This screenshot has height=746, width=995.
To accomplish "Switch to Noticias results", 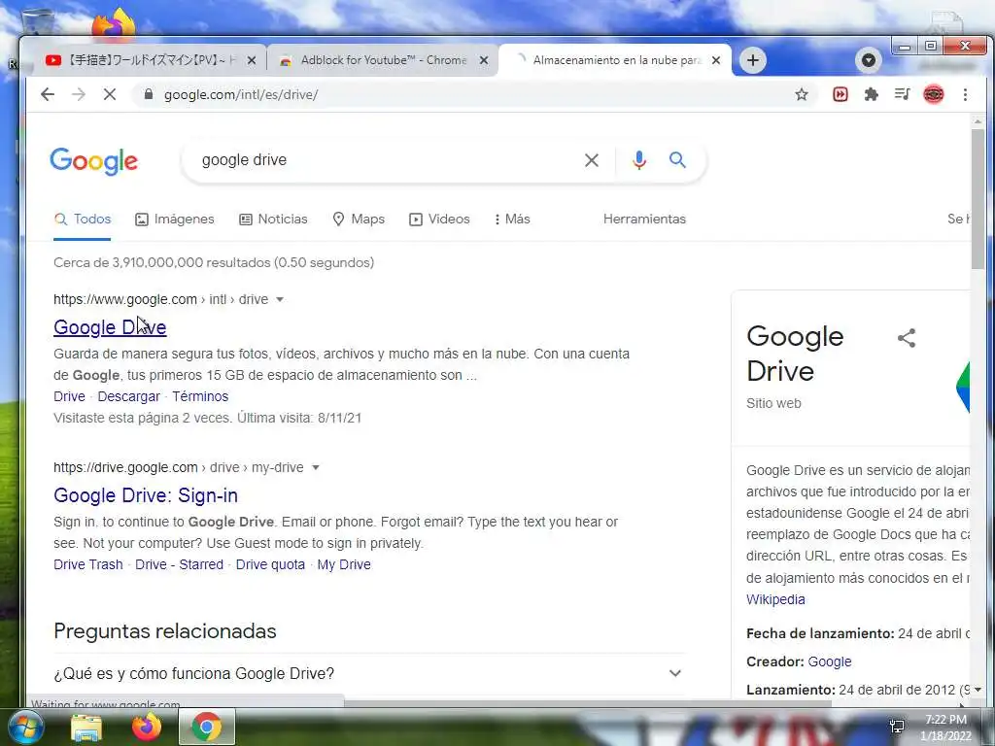I will pyautogui.click(x=273, y=219).
